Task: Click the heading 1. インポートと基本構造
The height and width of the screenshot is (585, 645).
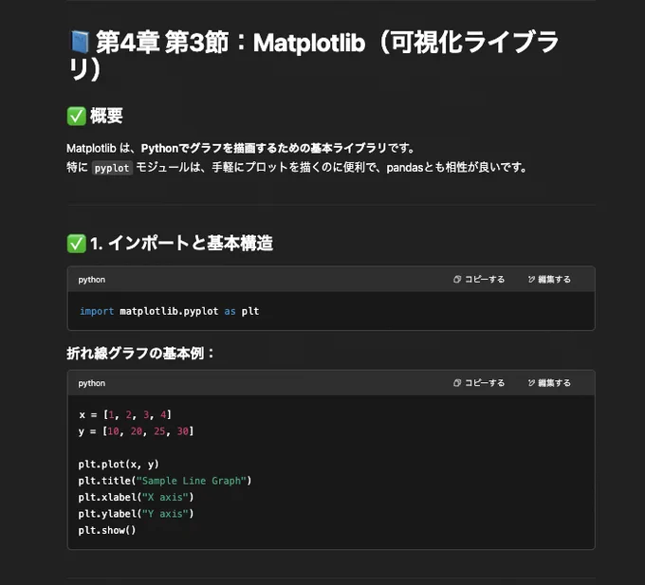Action: coord(181,243)
